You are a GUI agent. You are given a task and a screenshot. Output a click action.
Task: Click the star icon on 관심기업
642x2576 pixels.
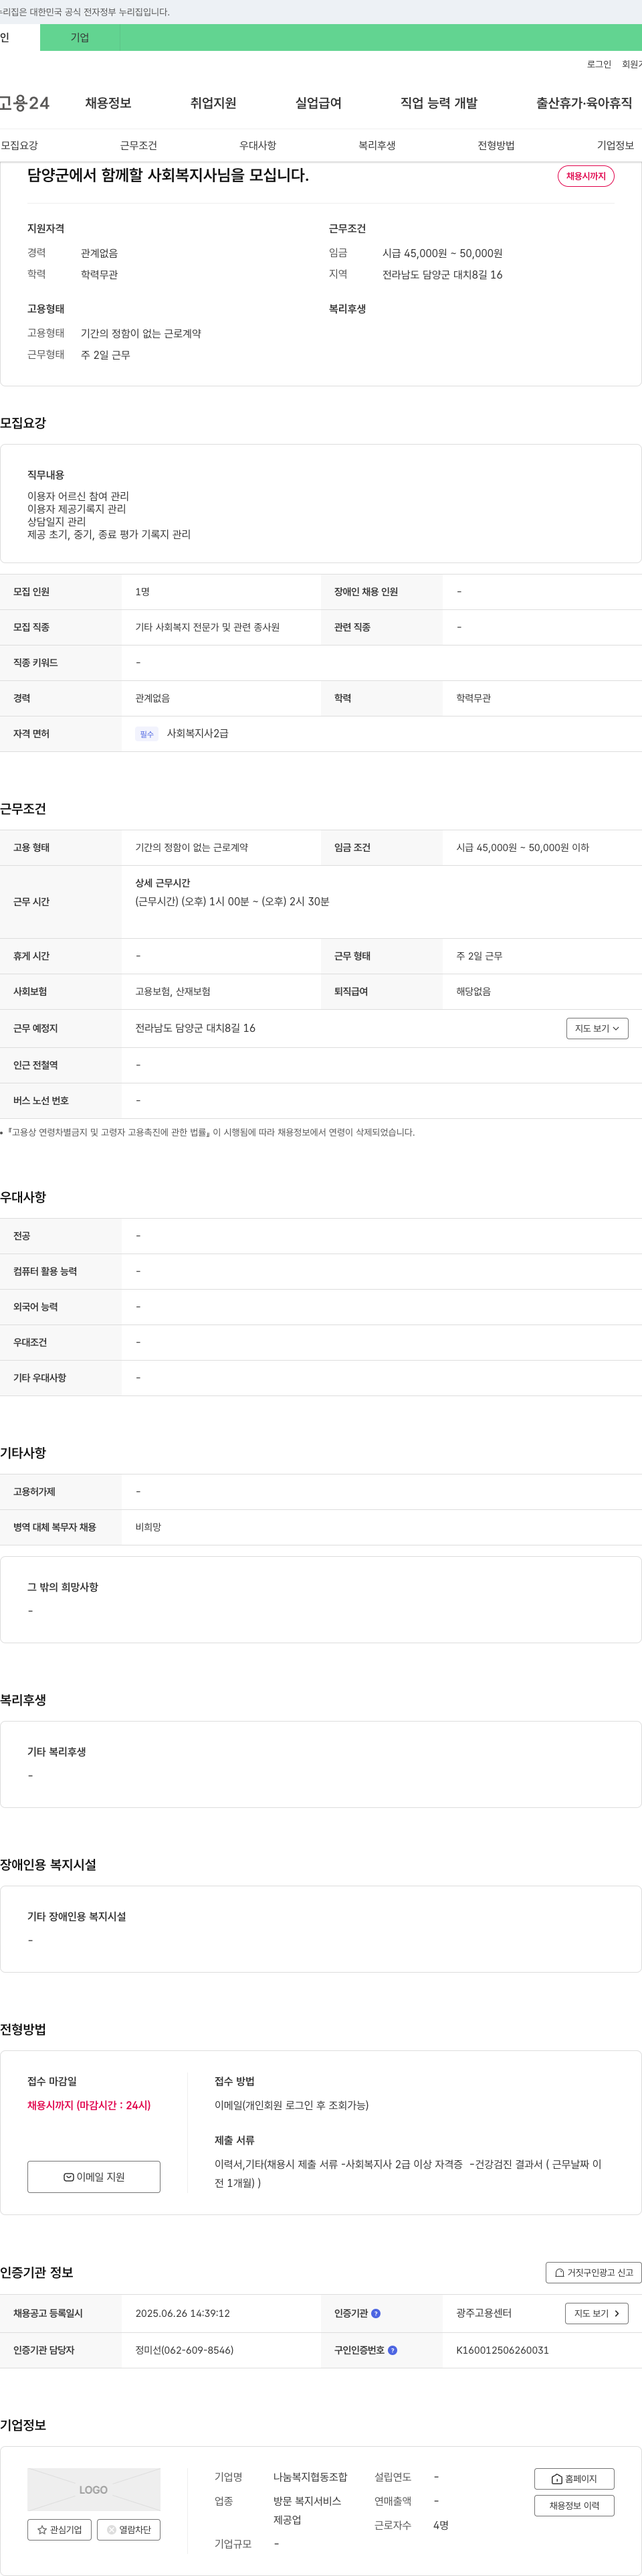42,2530
